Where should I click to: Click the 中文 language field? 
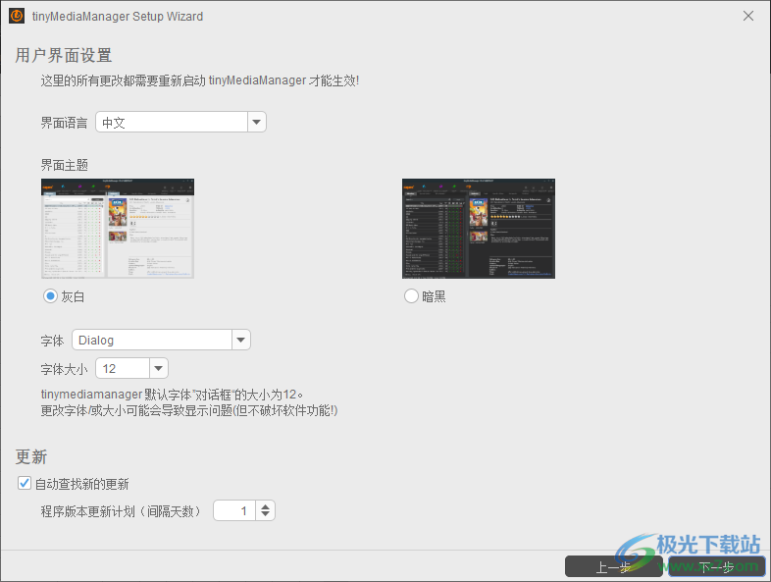click(172, 122)
